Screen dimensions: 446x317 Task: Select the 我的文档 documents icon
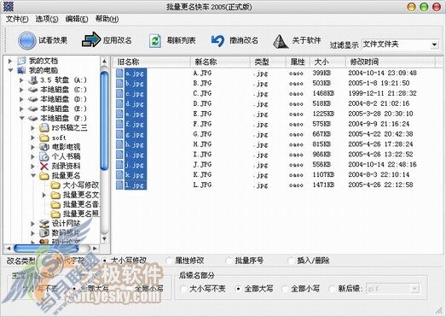tap(21, 61)
